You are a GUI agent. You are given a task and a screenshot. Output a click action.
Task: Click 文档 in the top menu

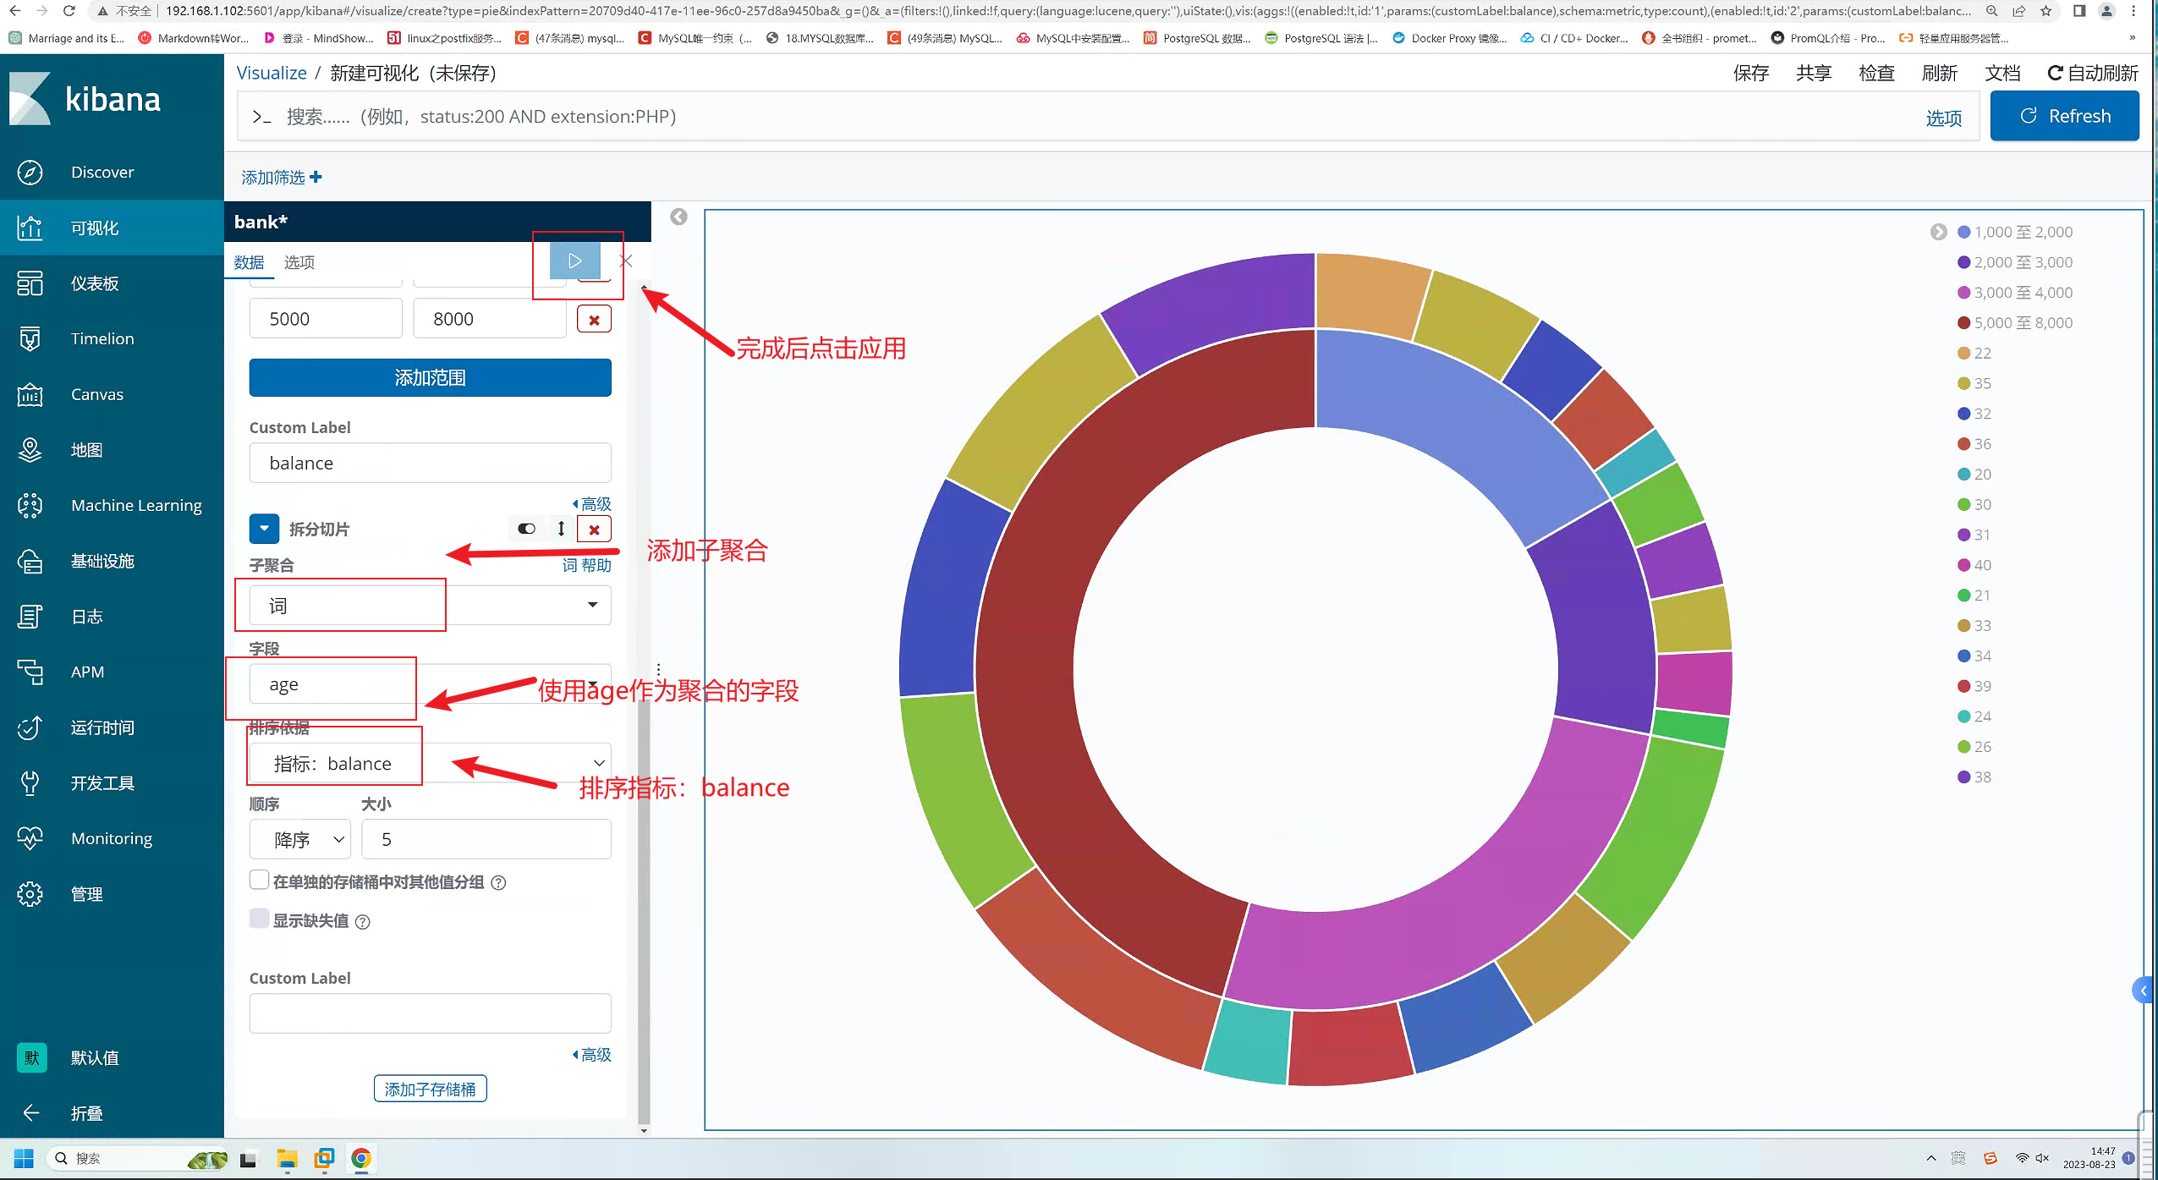pos(2002,73)
